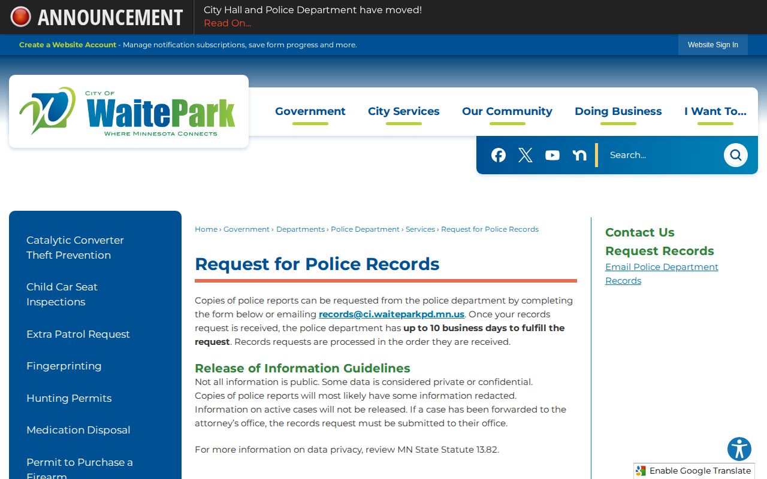Open Catalytic Converter Theft Prevention sidebar item
Screen dimensions: 767x479
(76, 247)
